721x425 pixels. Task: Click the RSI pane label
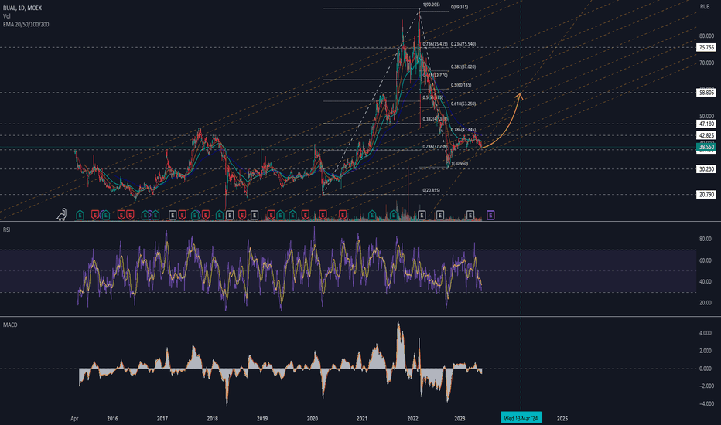point(6,229)
